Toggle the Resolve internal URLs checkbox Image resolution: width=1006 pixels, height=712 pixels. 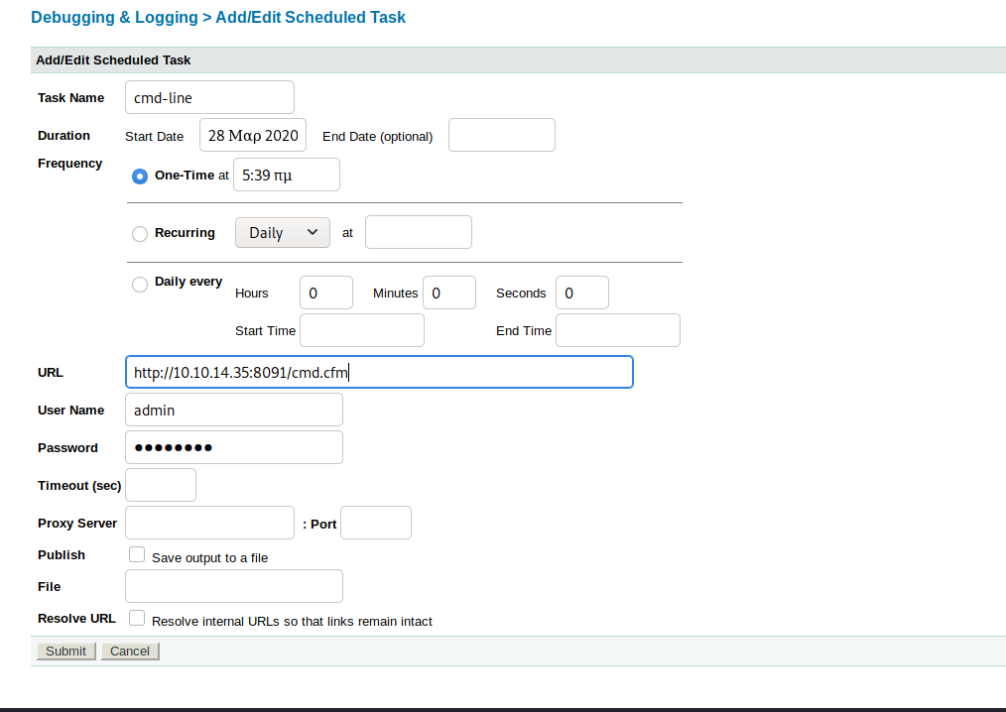[137, 619]
